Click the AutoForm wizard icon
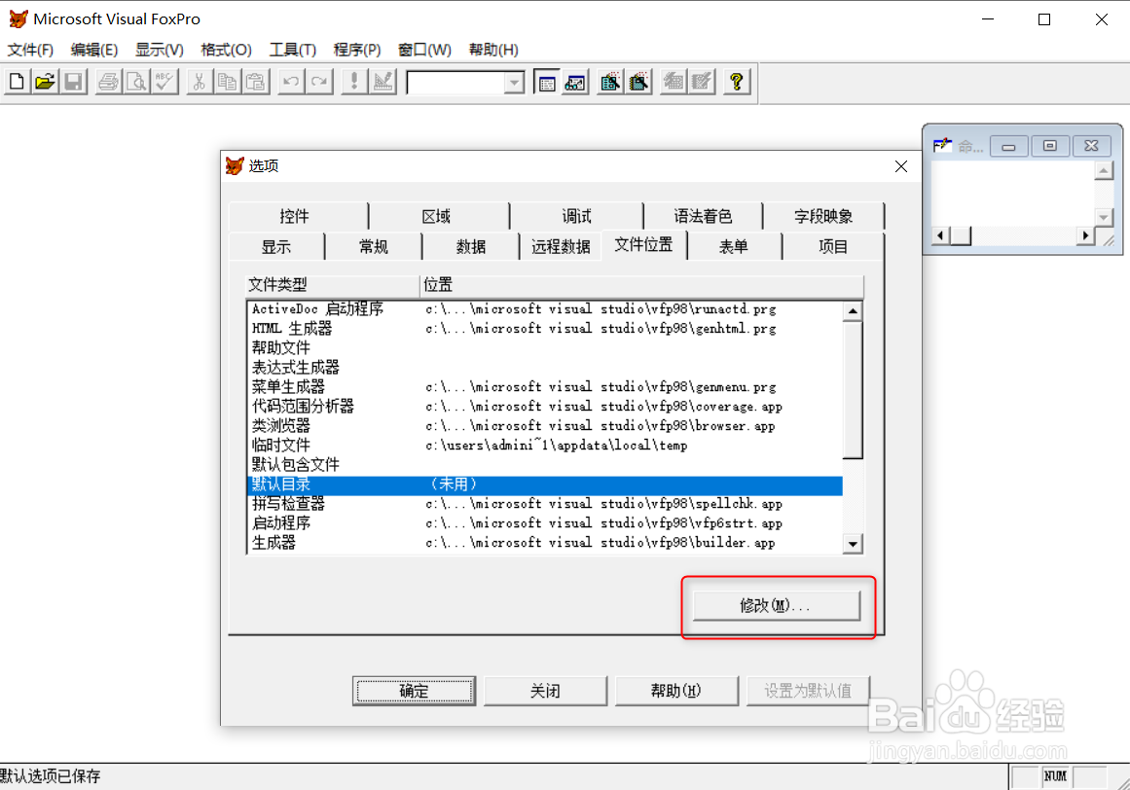This screenshot has width=1130, height=790. [x=674, y=82]
